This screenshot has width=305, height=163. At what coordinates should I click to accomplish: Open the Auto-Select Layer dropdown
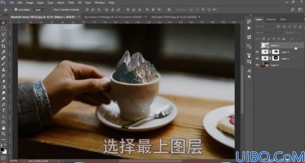tap(40, 9)
